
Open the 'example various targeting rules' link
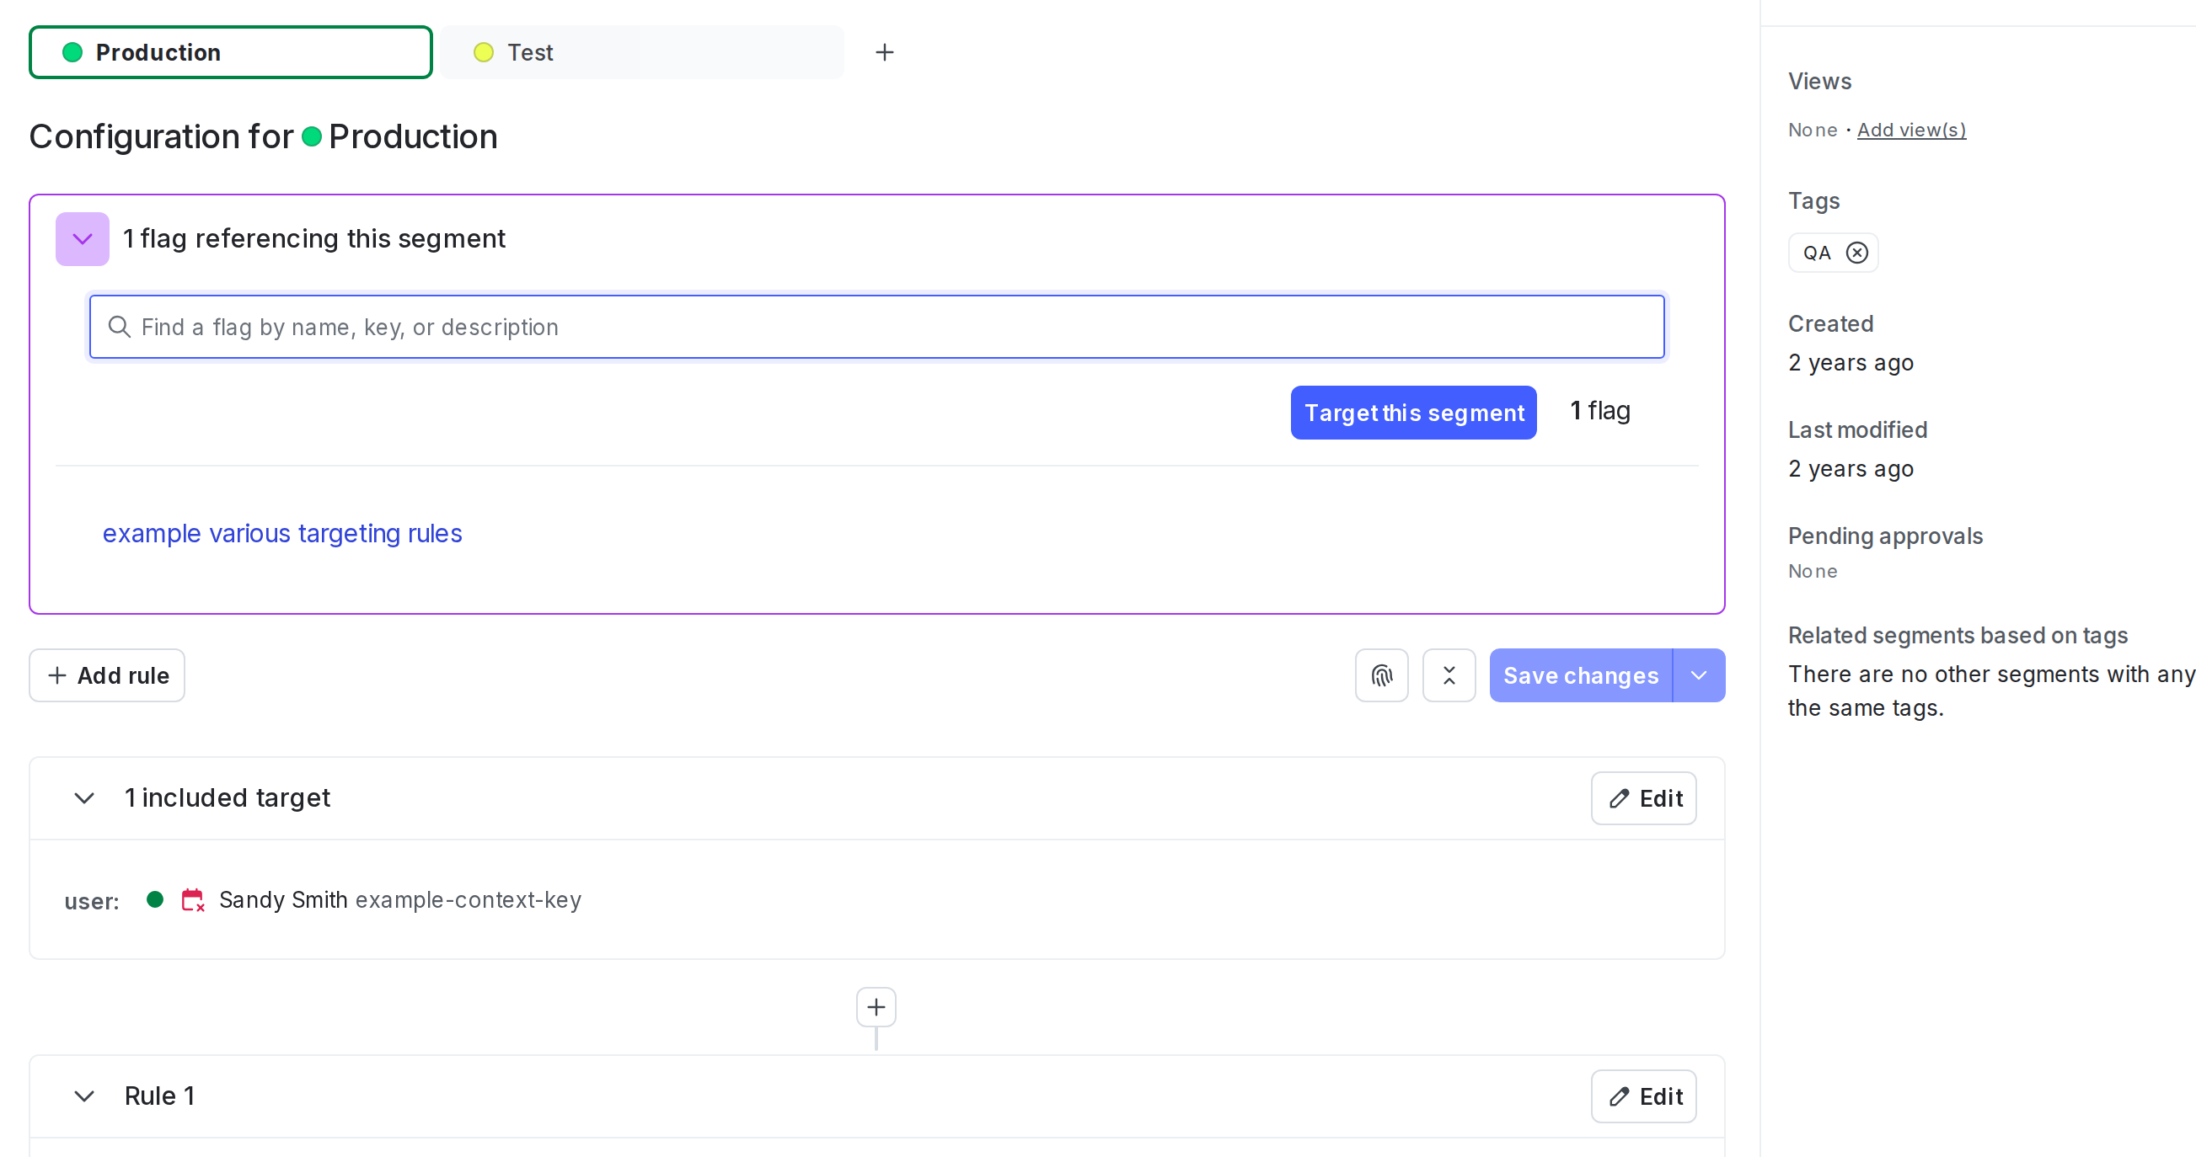pyautogui.click(x=282, y=533)
